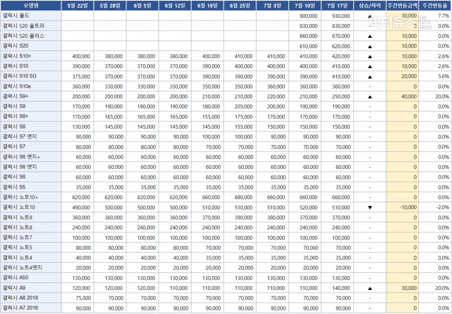Select the 250,000 cell for 갤럭시 S9+
Image resolution: width=452 pixels, height=314 pixels.
[x=341, y=97]
